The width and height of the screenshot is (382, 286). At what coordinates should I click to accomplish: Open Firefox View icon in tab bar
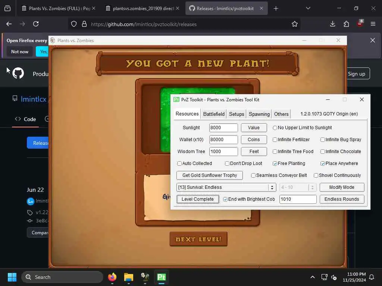coord(7,9)
